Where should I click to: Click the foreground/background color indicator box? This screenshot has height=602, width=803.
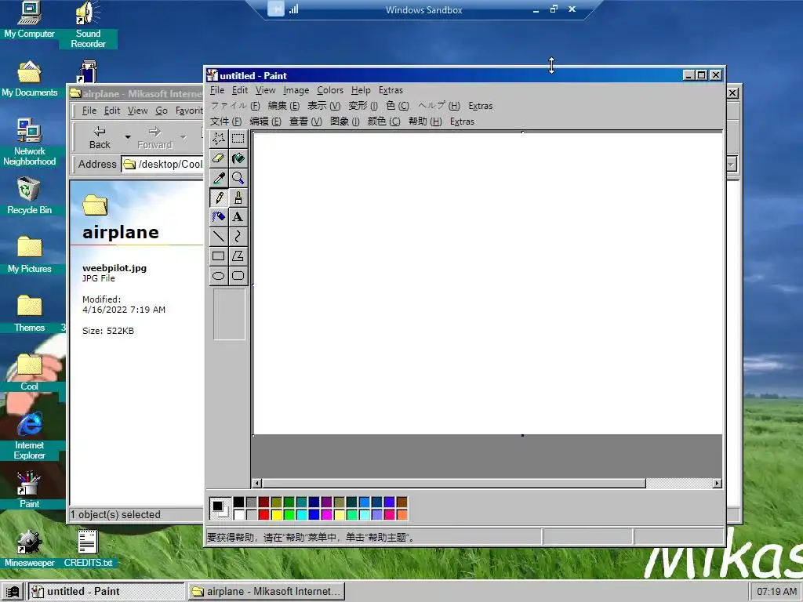pyautogui.click(x=220, y=508)
